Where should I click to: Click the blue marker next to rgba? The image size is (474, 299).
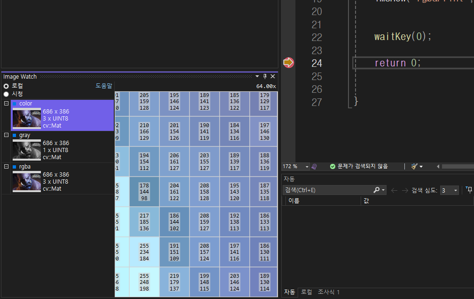[x=14, y=167]
